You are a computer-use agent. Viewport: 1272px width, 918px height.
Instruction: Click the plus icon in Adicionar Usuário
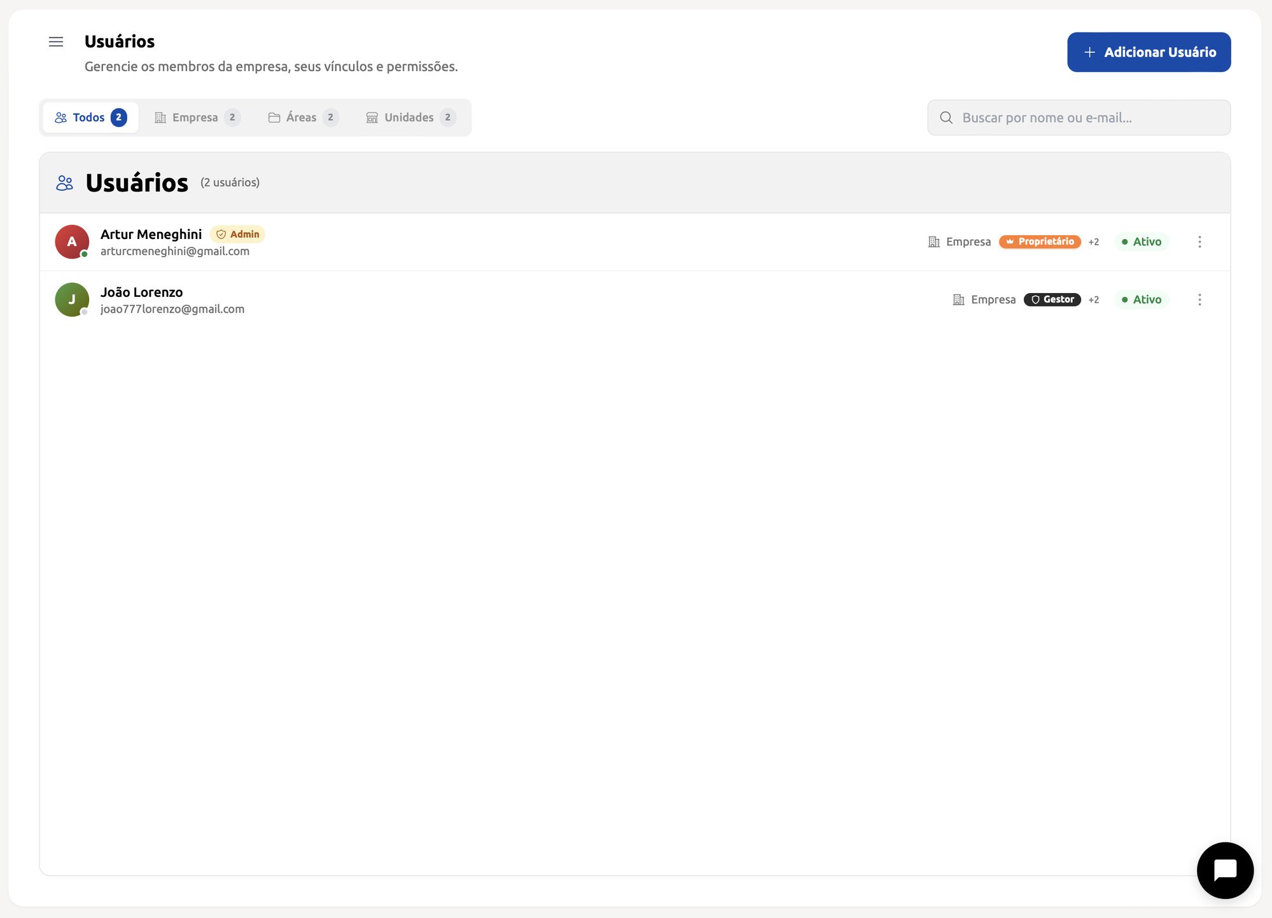pyautogui.click(x=1089, y=52)
